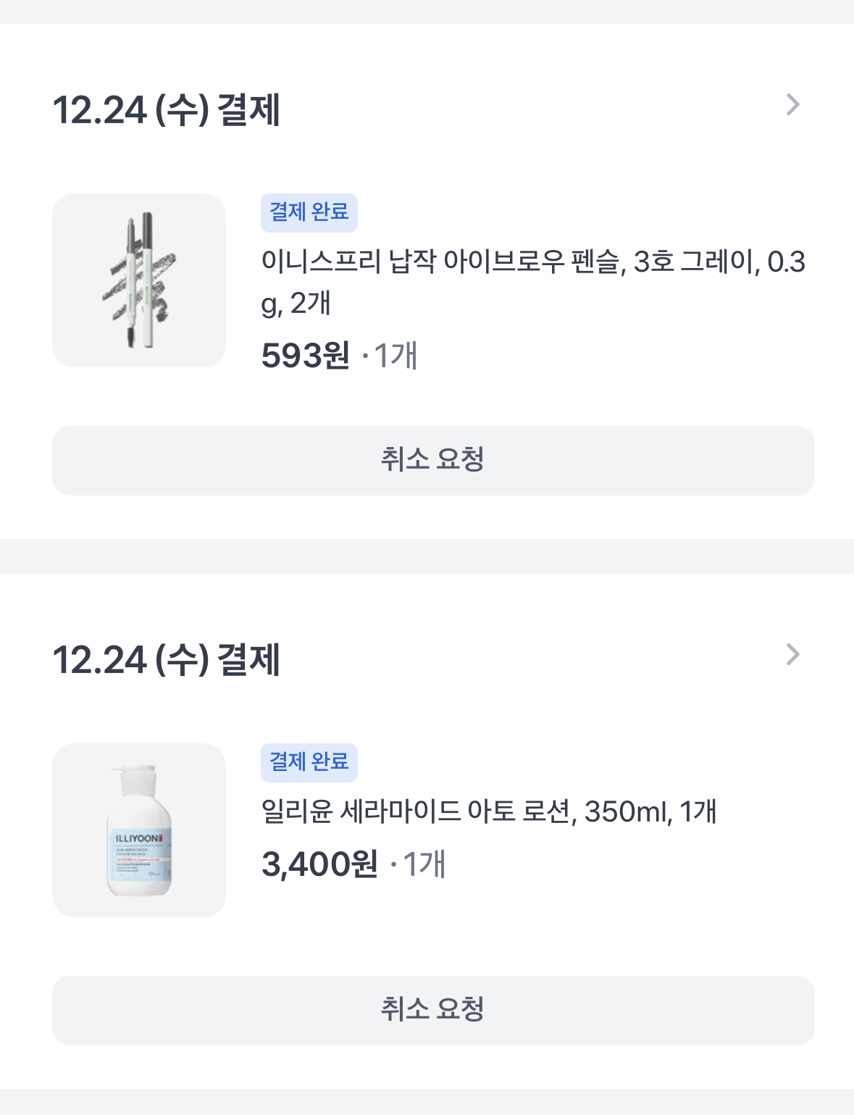This screenshot has width=854, height=1115.
Task: Click the 1개 quantity beside 593원
Action: tap(395, 356)
